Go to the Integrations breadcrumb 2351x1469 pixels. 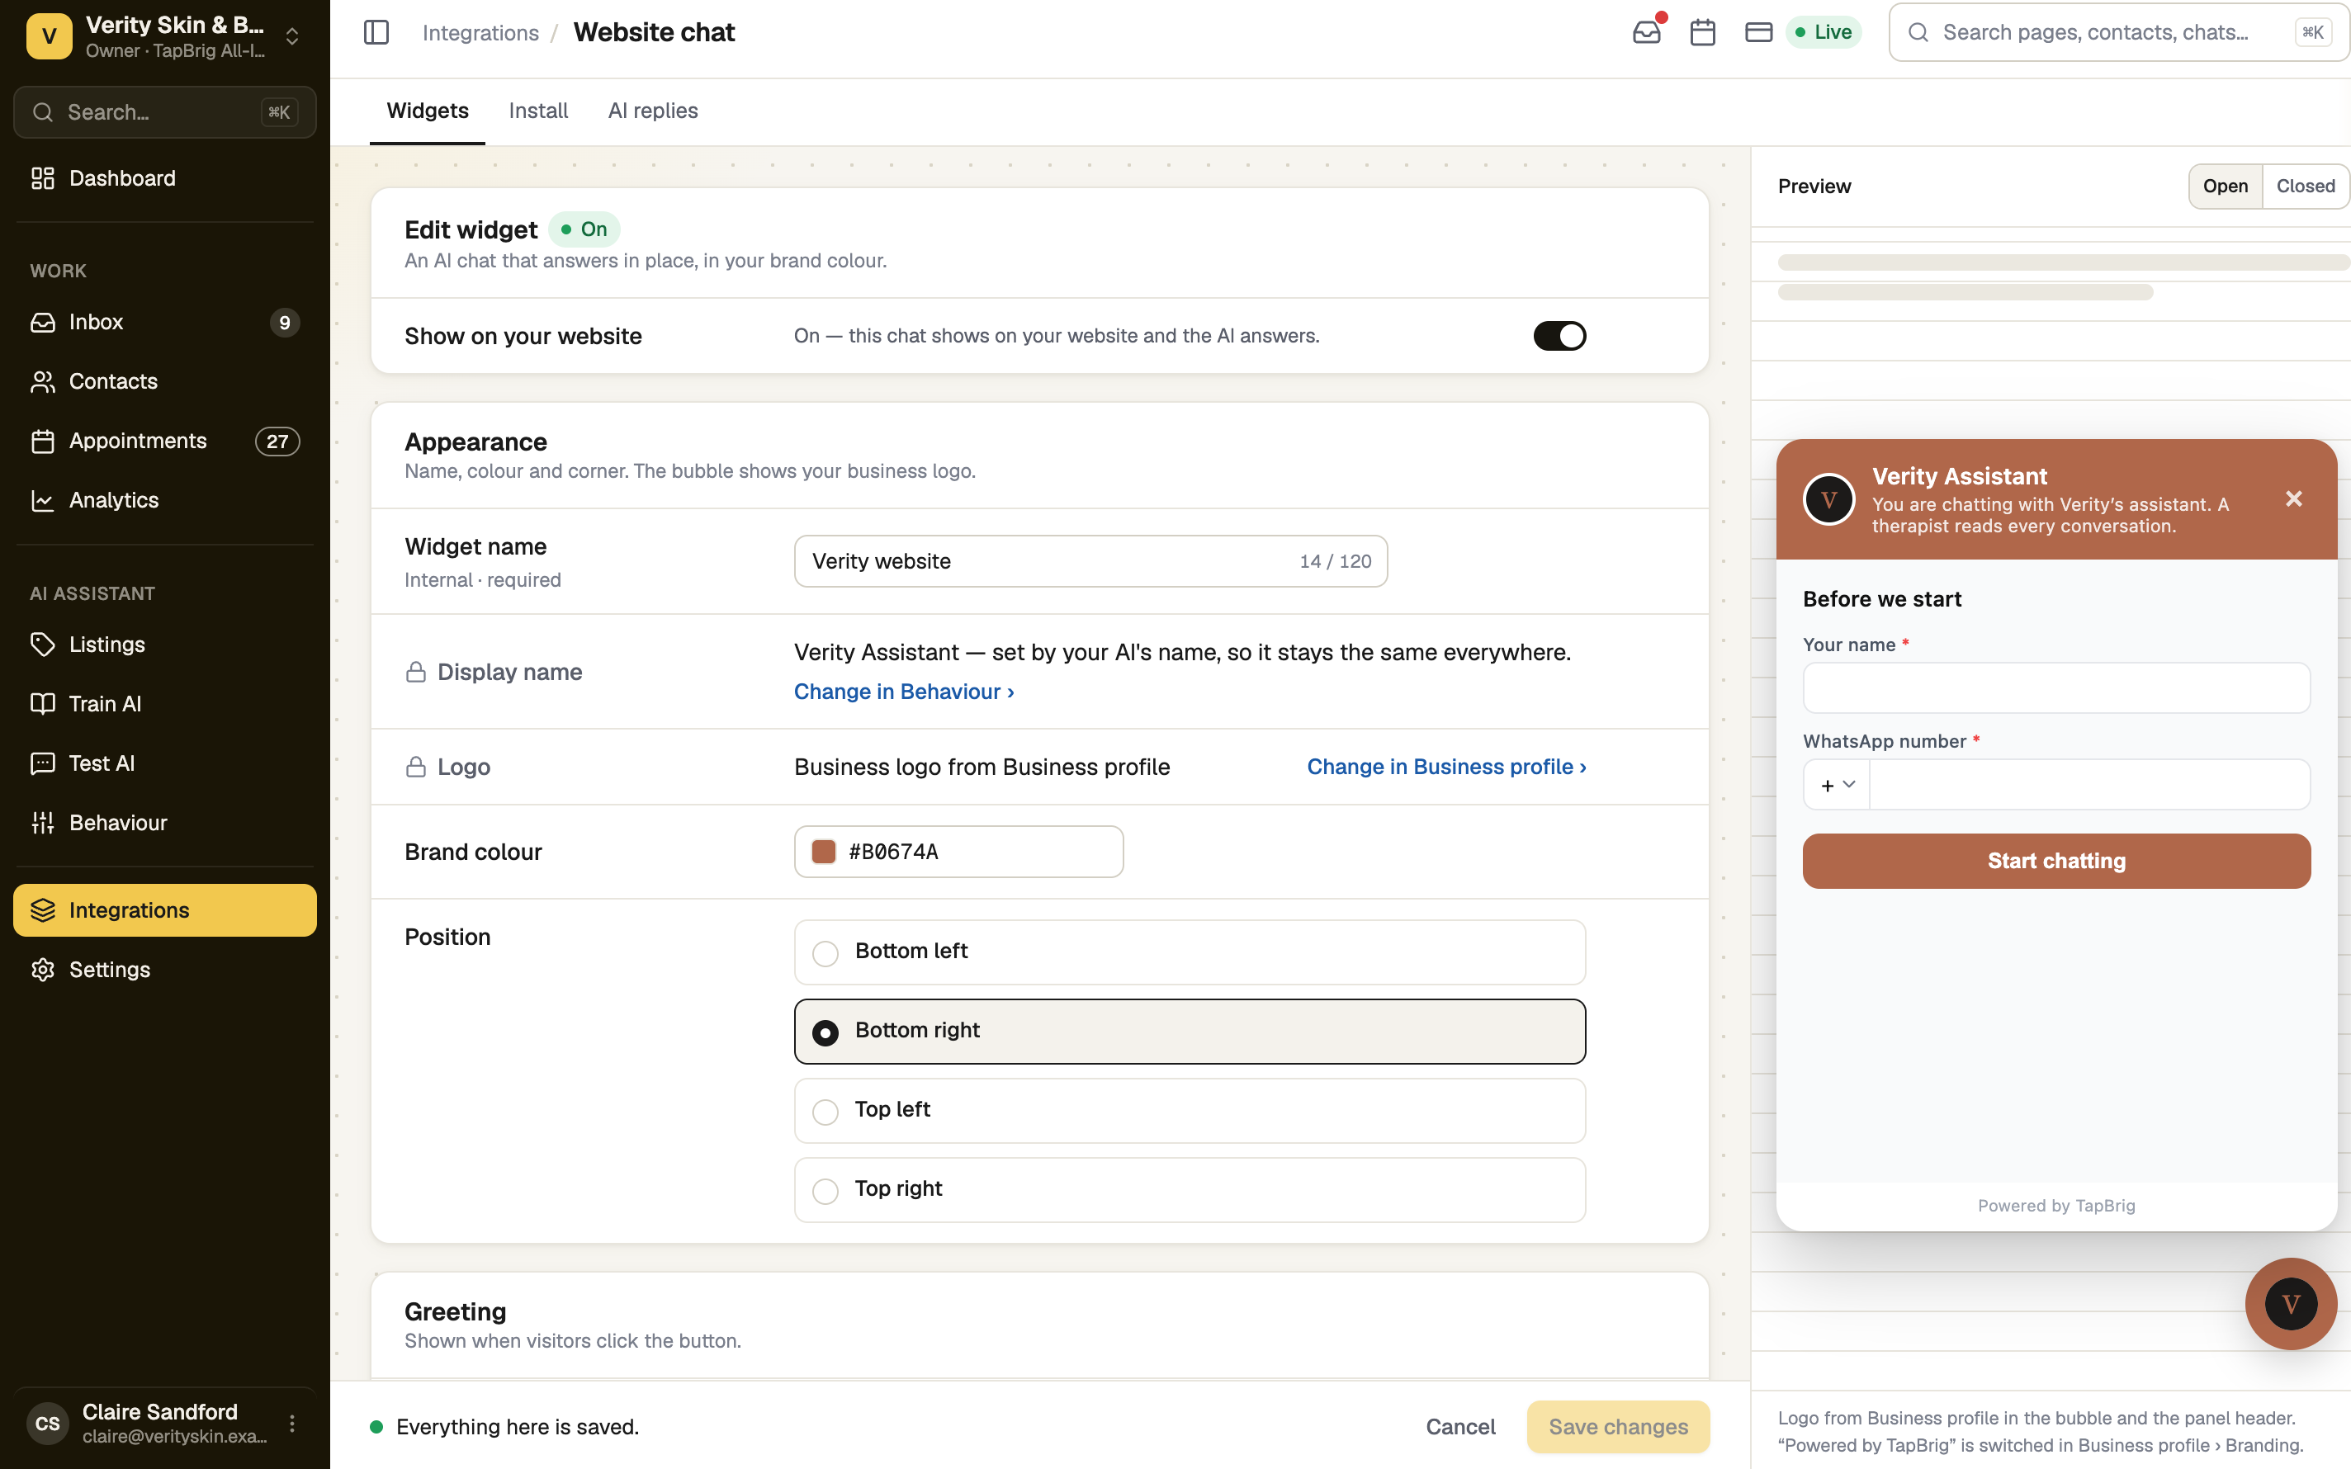click(x=480, y=33)
